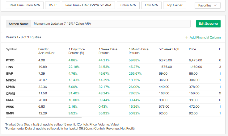Click into the Screen Name input field
Image resolution: width=228 pixels, height=136 pixels.
(111, 24)
